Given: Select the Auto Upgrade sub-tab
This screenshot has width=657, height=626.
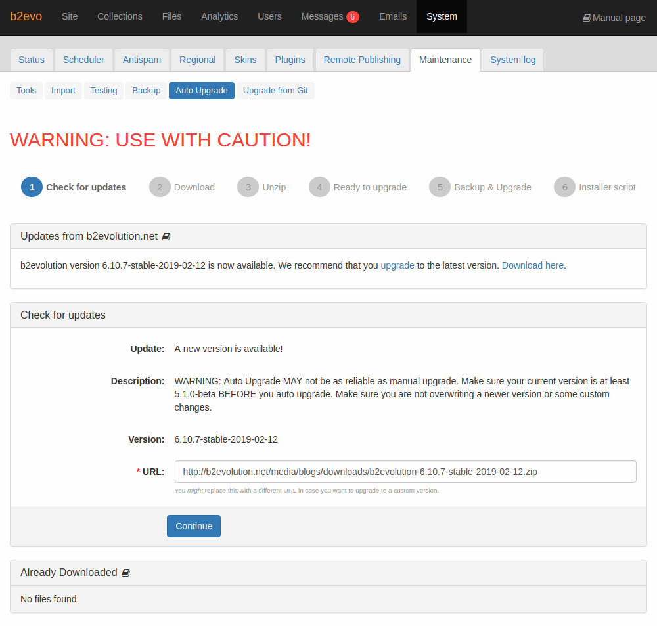Looking at the screenshot, I should click(x=202, y=91).
